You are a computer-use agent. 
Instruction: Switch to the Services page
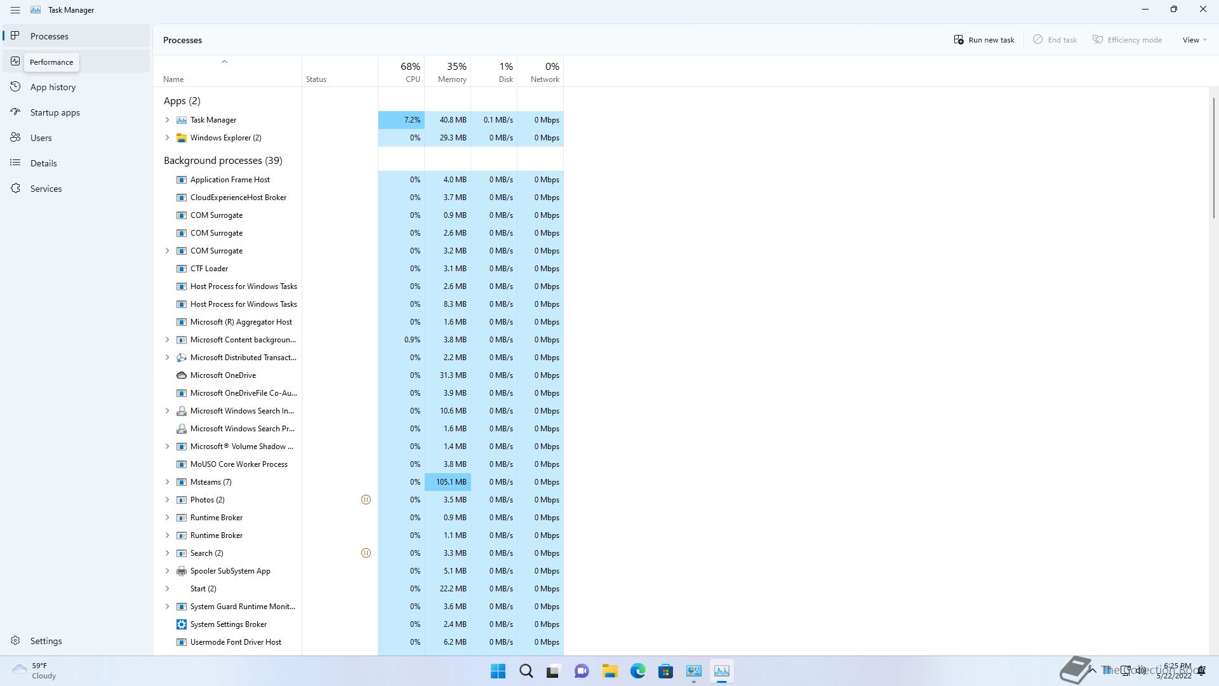coord(76,189)
